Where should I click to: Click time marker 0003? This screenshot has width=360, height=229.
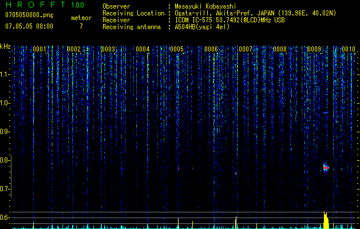[108, 49]
